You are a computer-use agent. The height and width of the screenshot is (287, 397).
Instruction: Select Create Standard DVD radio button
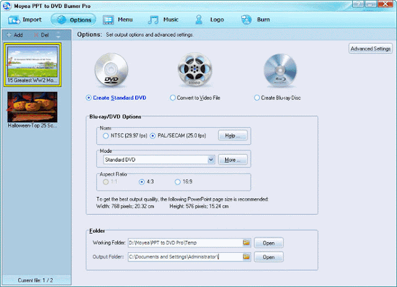coord(116,98)
